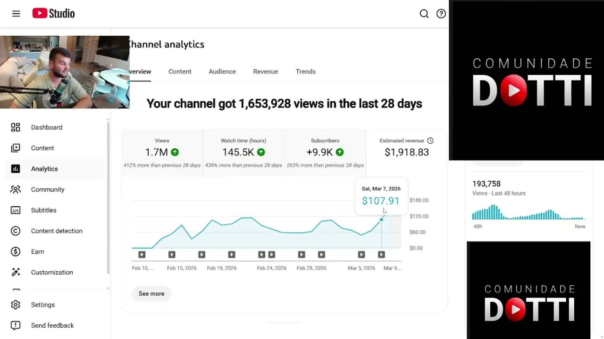Click the Content detection copyright icon
The height and width of the screenshot is (339, 604).
coord(16,231)
